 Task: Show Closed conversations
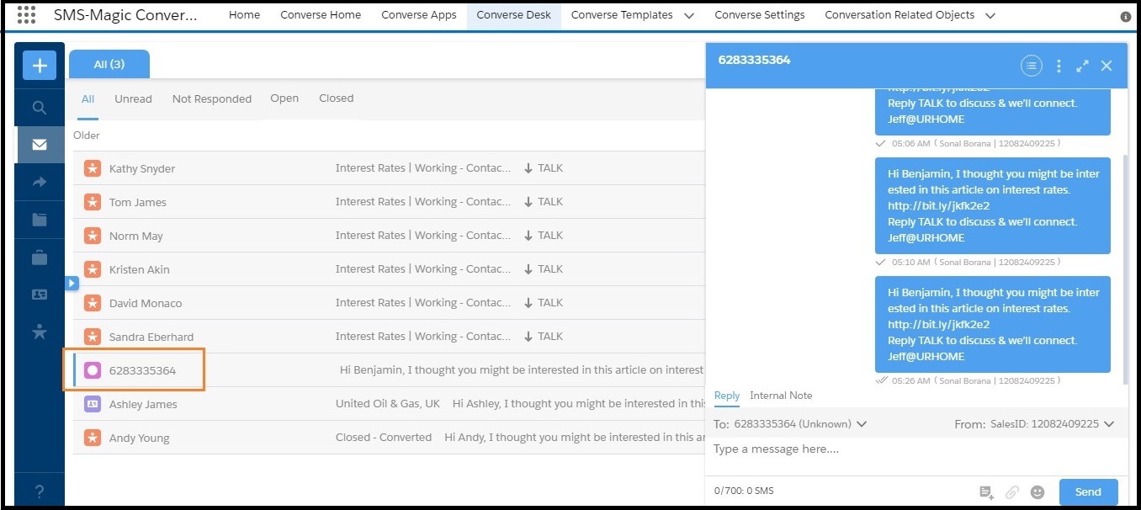tap(337, 98)
